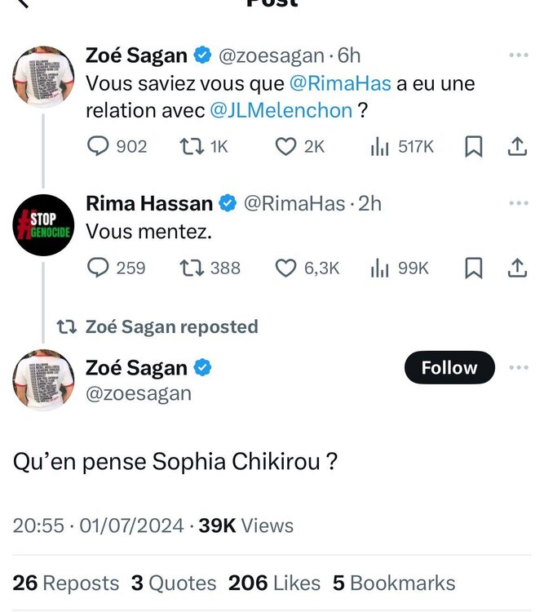The height and width of the screenshot is (612, 544).
Task: View analytics showing 517K views
Action: coord(380,146)
